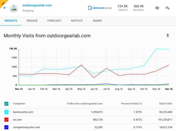The width and height of the screenshot is (176, 131).
Task: Click the 134.5K Traffic stat
Action: 123,8
